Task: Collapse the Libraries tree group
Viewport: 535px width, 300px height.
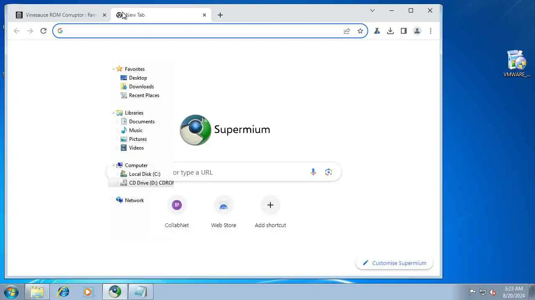Action: 114,113
